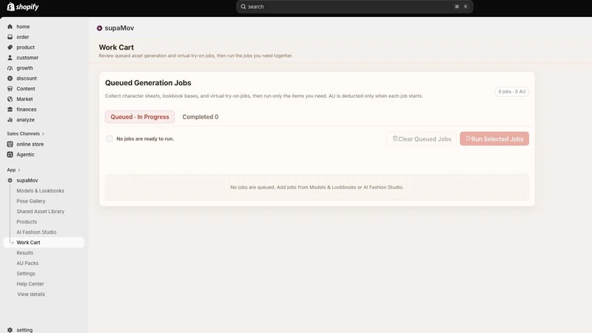Switch to the Completed 0 tab
This screenshot has height=333, width=592.
coord(201,117)
